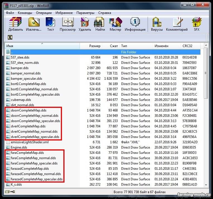Select file farazadCompleteMap.dds
213x199 pixels.
point(30,169)
